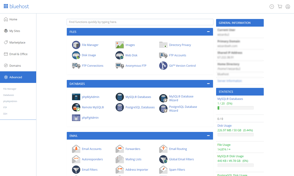Click the Disk Usage statistics link
This screenshot has height=176, width=294.
click(x=224, y=125)
